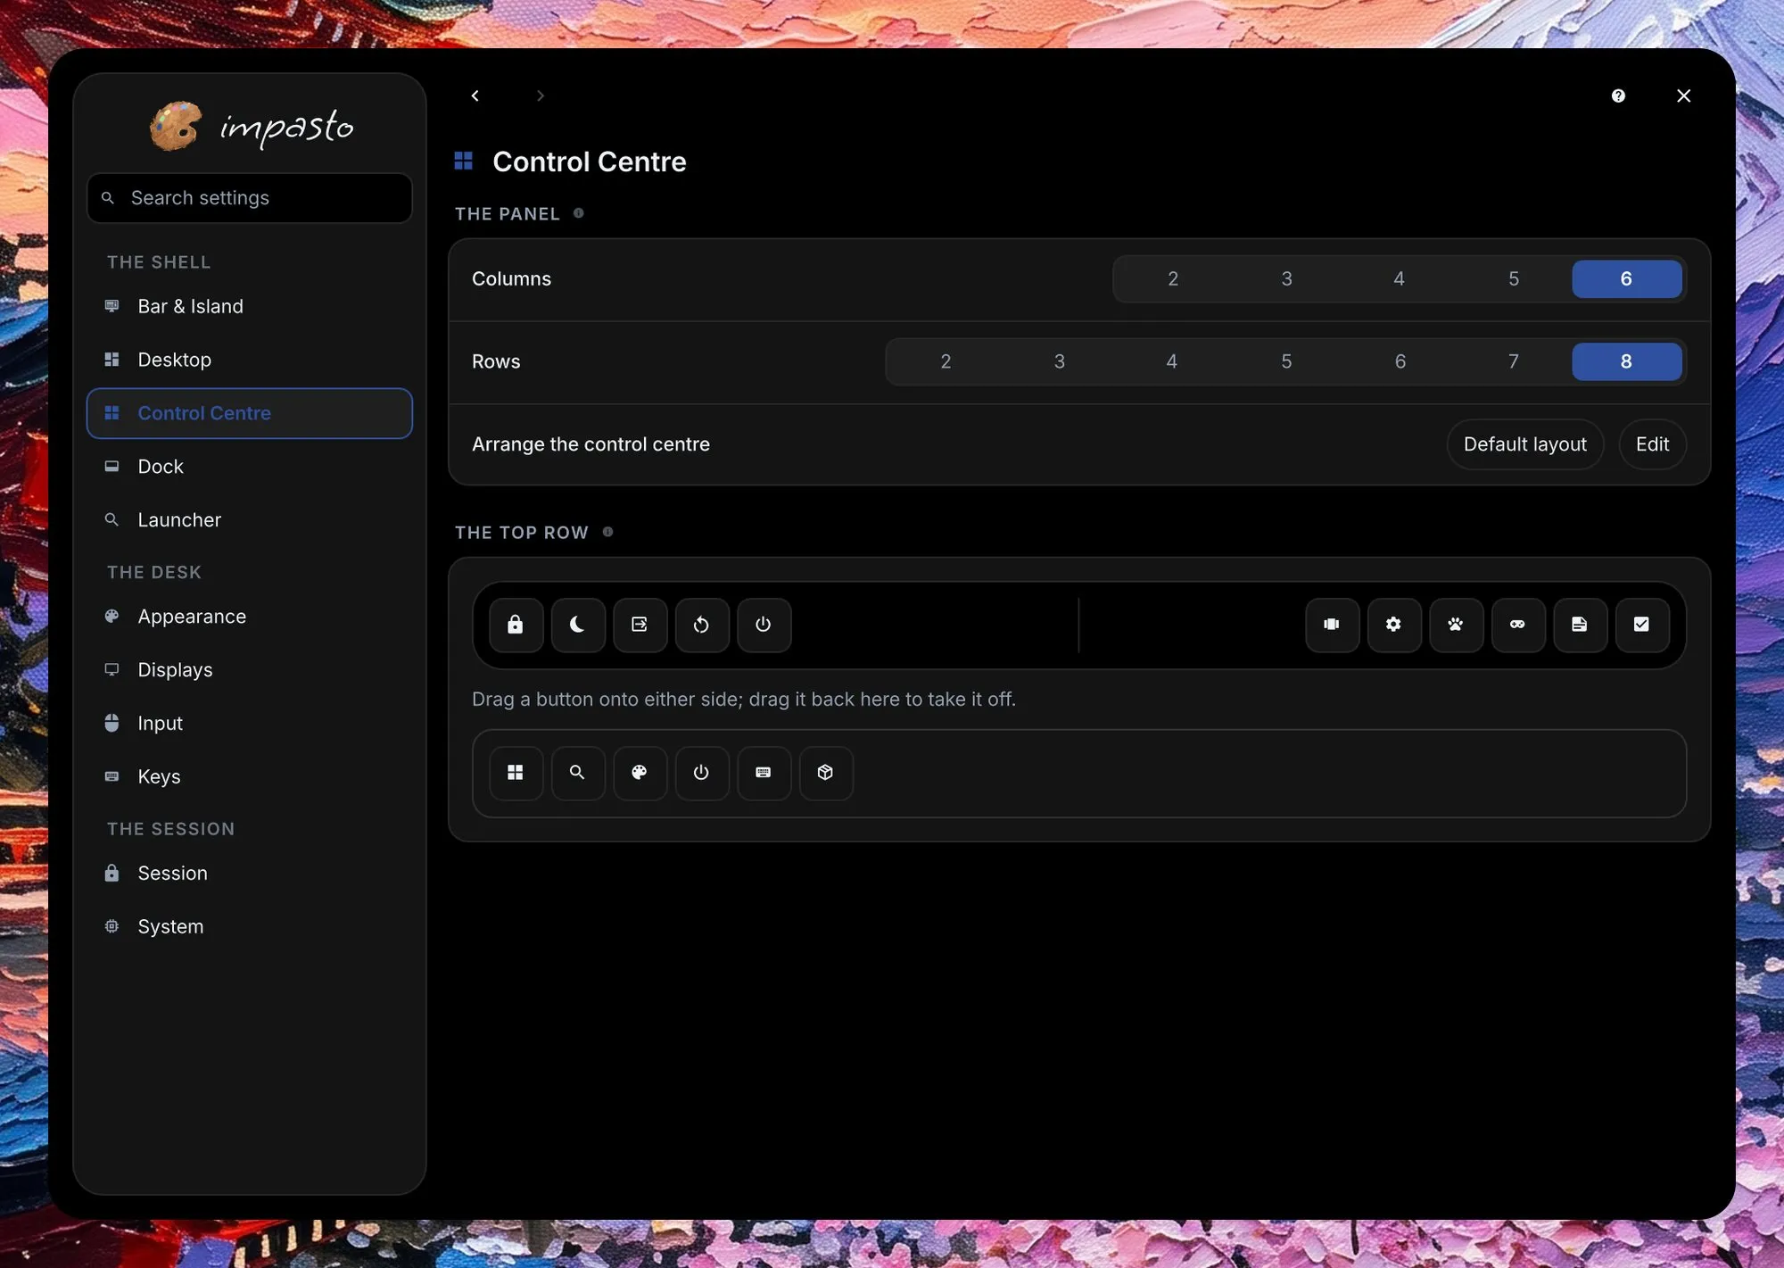Screen dimensions: 1784x1268
Task: Set Rows to 7
Action: coord(1514,361)
